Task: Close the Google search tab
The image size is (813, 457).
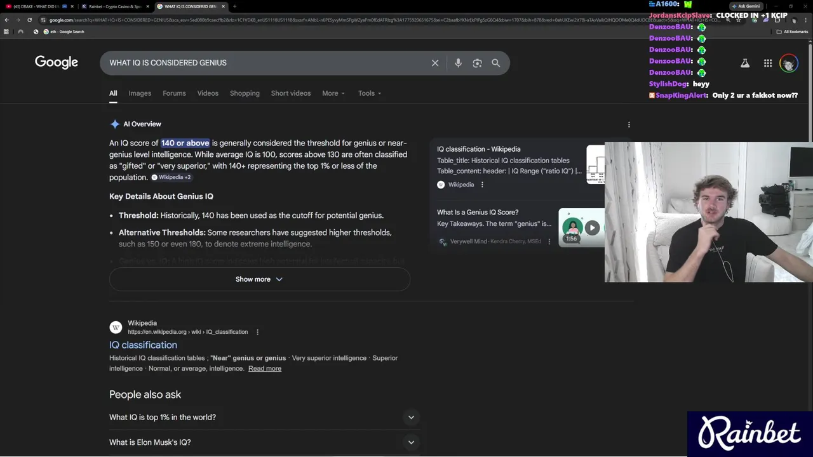Action: (223, 6)
